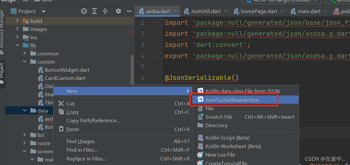350x165 pixels.
Task: Click the Expand All icon in Project panel
Action: pos(95,11)
